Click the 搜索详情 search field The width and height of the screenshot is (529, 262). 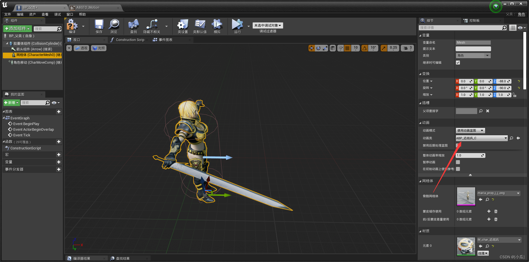click(x=463, y=28)
